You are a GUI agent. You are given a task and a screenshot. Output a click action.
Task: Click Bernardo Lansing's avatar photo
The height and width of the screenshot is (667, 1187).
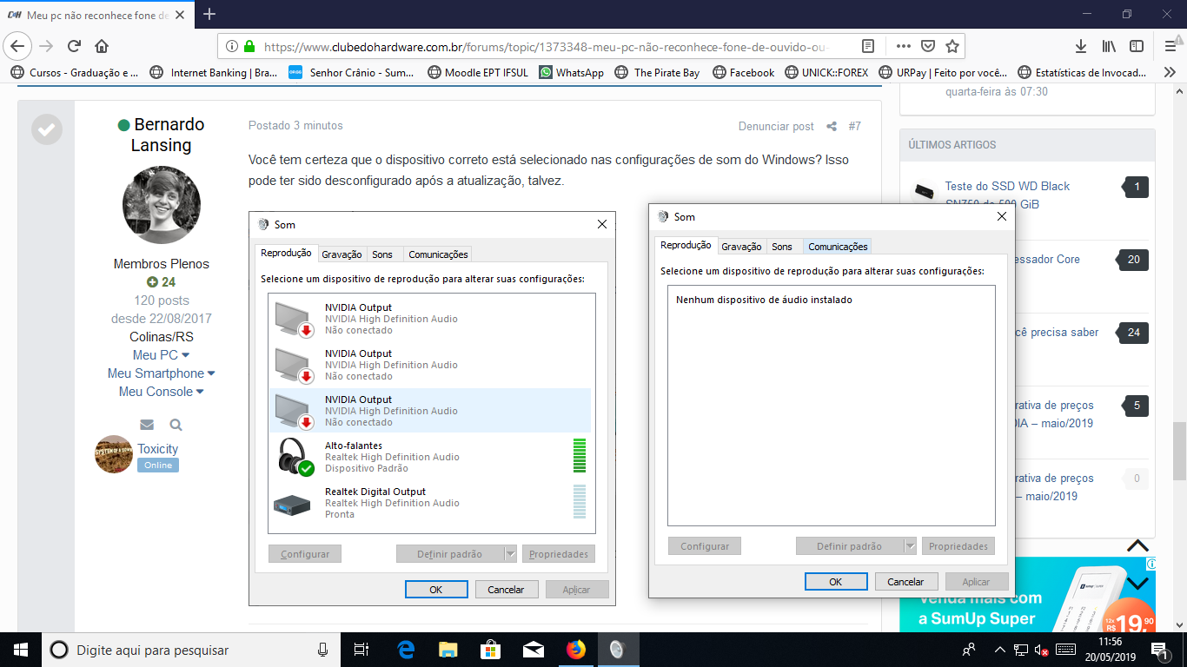pos(162,205)
